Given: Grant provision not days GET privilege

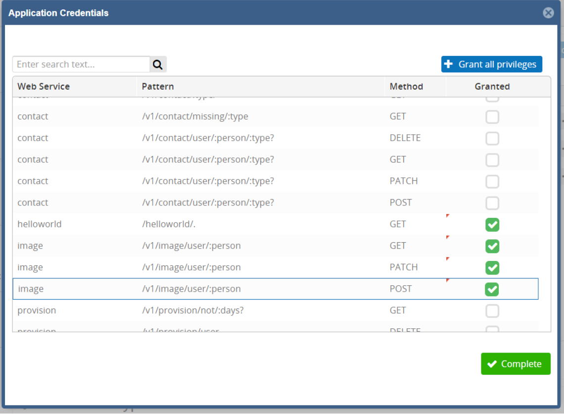Looking at the screenshot, I should click(492, 311).
